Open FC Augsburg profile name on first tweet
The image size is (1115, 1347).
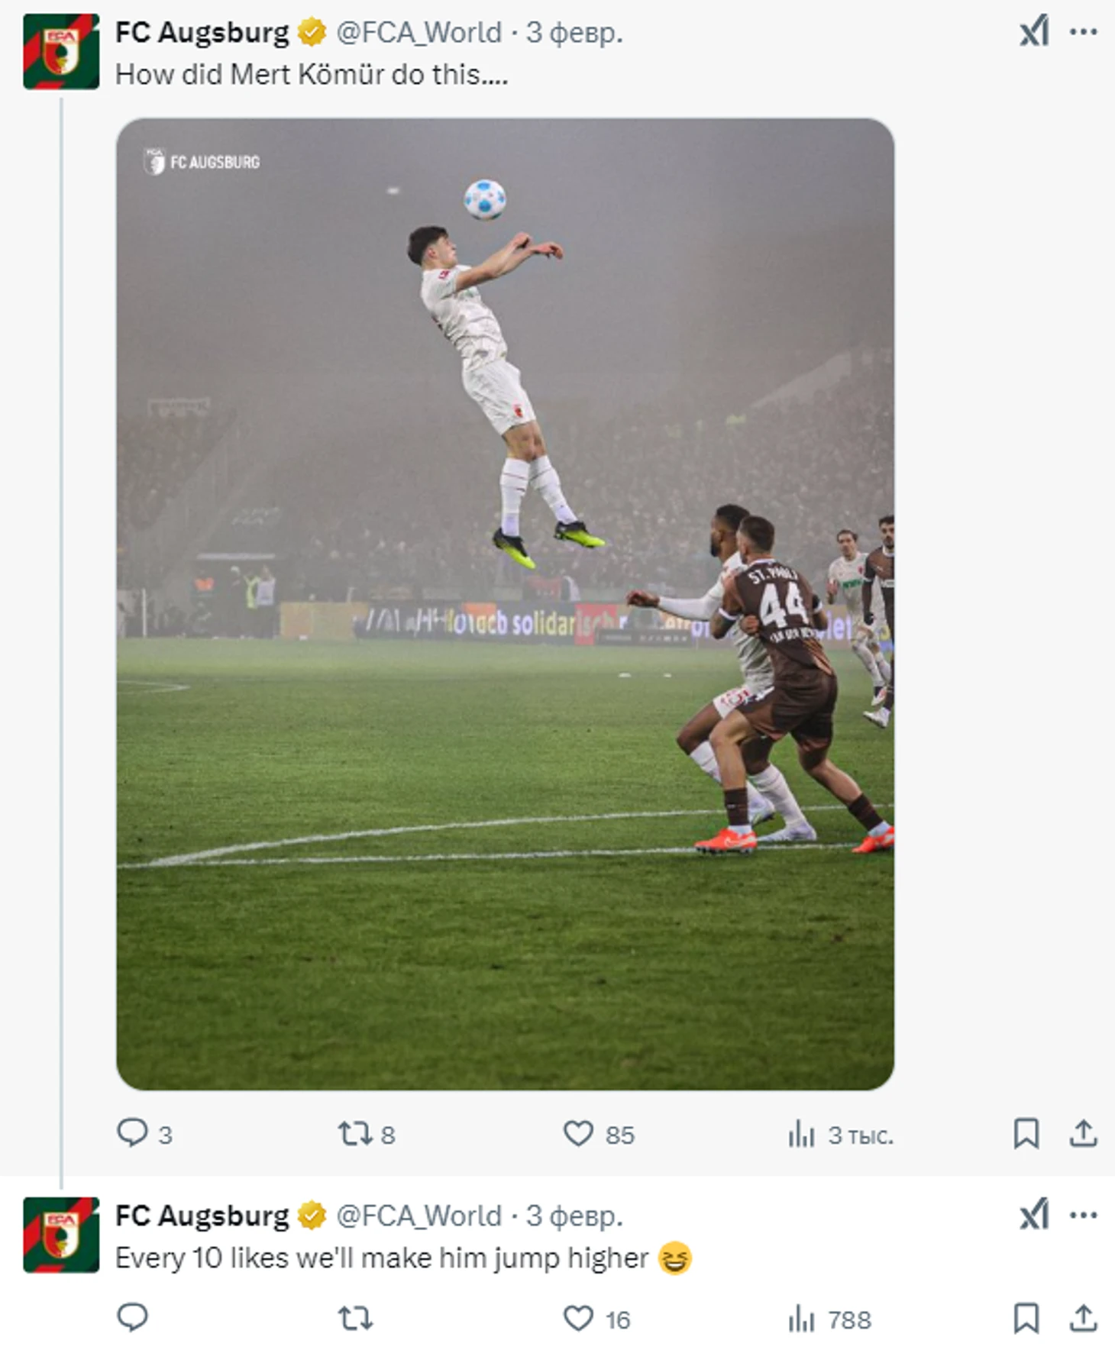202,33
